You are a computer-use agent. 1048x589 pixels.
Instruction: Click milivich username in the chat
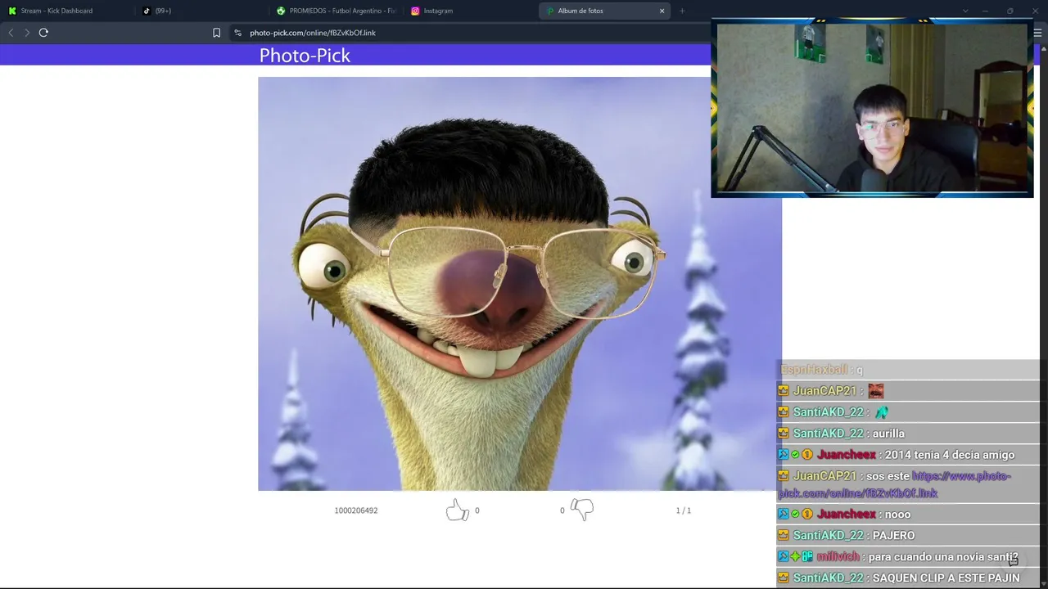click(x=838, y=556)
